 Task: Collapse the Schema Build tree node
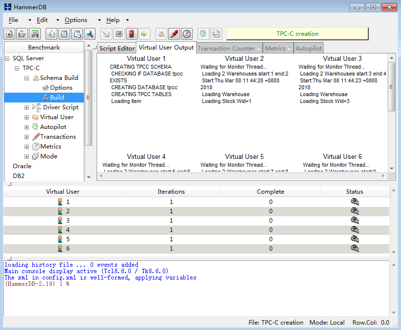pyautogui.click(x=26, y=78)
